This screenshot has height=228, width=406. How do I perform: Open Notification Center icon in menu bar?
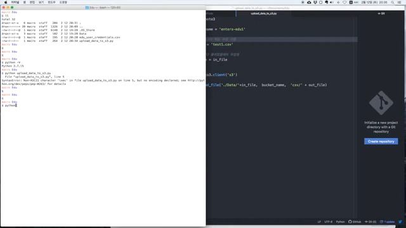pos(400,3)
